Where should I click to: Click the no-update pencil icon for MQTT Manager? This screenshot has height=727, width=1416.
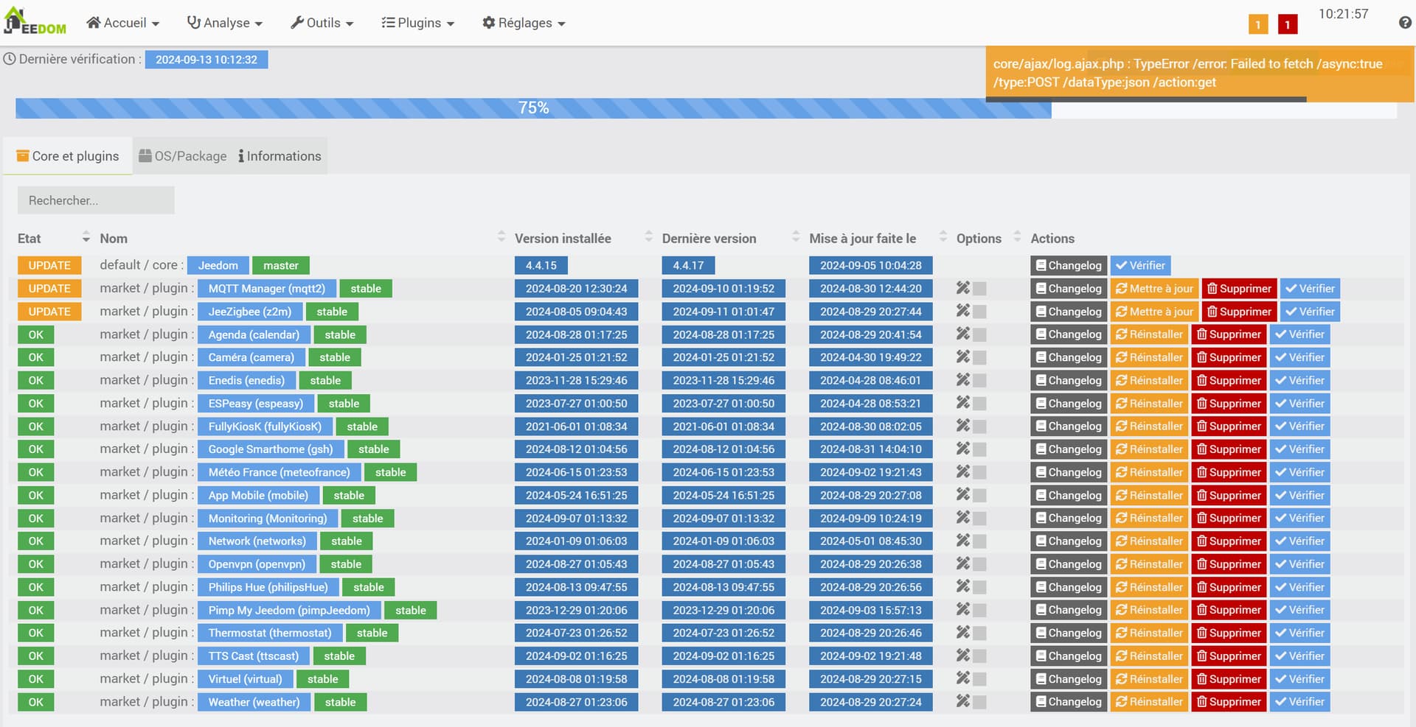[x=962, y=288]
